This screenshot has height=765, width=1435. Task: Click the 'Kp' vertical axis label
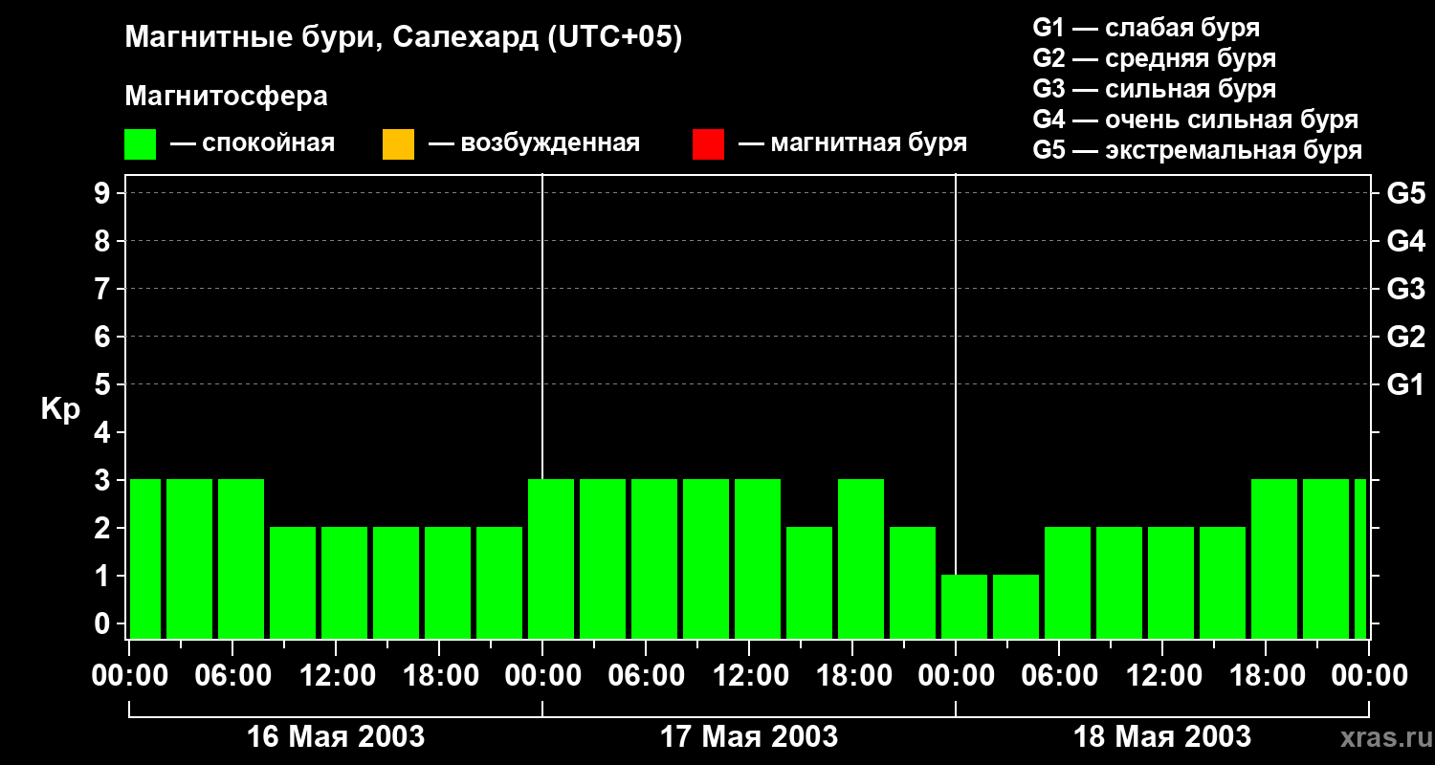60,409
